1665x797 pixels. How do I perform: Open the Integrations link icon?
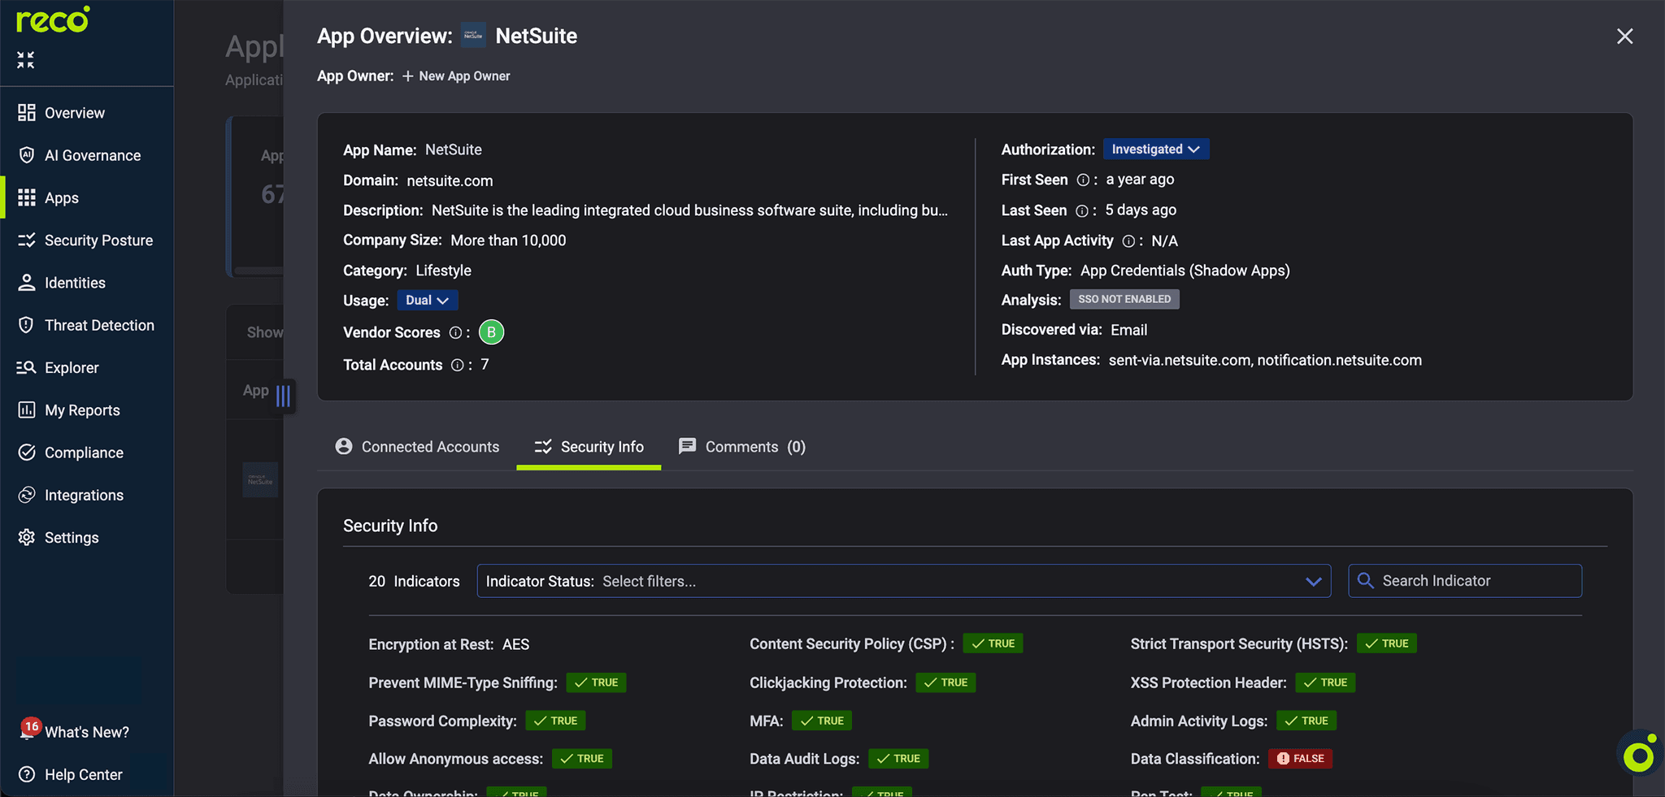coord(27,495)
